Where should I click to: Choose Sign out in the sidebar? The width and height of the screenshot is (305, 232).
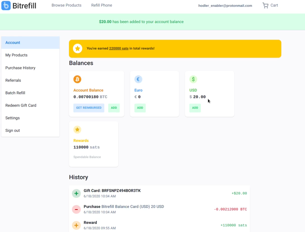point(30,130)
